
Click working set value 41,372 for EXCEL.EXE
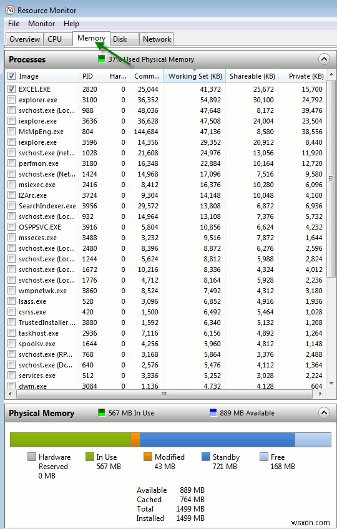click(x=210, y=89)
